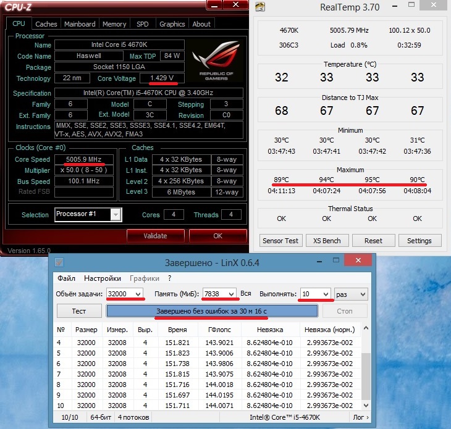Expand the раз units dropdown
The height and width of the screenshot is (429, 451).
tap(363, 294)
